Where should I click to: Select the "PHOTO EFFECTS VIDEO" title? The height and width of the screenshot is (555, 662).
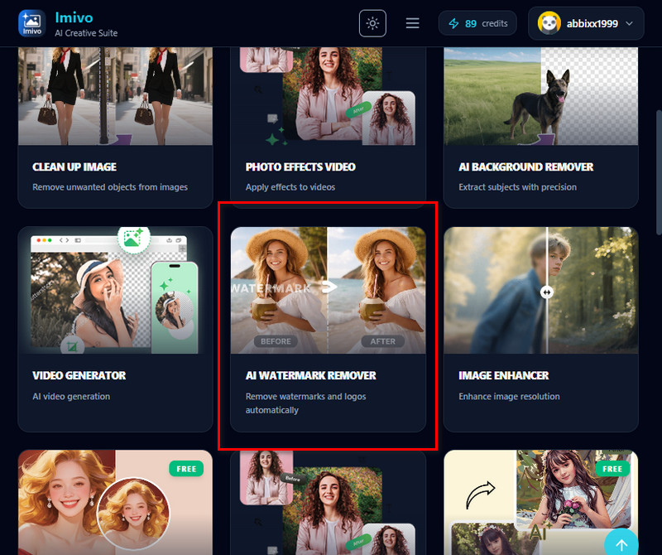(x=300, y=167)
